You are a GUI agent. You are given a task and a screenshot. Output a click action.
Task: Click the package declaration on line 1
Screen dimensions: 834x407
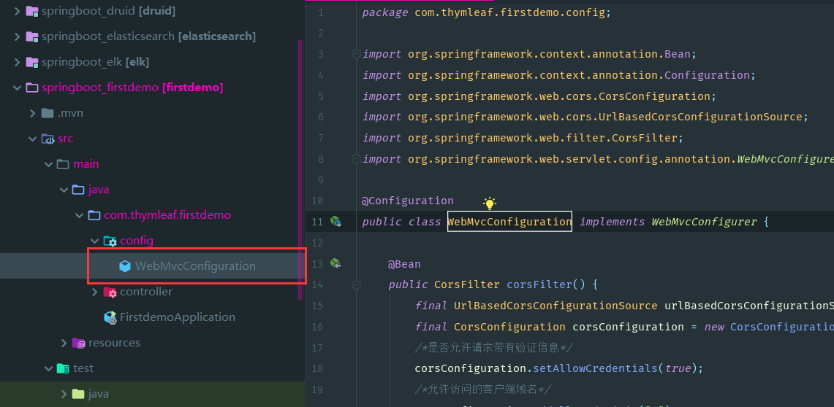[487, 12]
